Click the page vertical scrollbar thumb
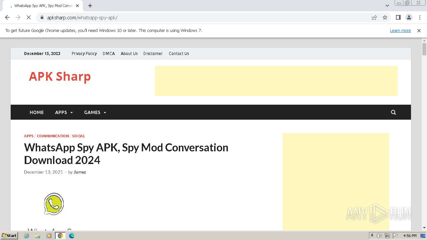 pyautogui.click(x=424, y=49)
